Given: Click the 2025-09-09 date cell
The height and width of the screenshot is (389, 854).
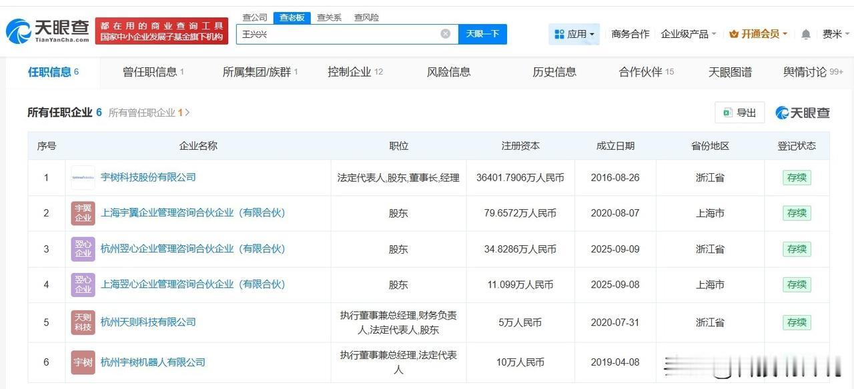Looking at the screenshot, I should pos(615,249).
